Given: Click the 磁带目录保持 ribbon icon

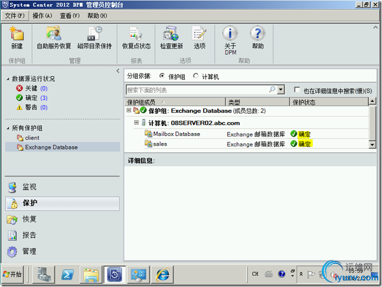Looking at the screenshot, I should pos(95,33).
